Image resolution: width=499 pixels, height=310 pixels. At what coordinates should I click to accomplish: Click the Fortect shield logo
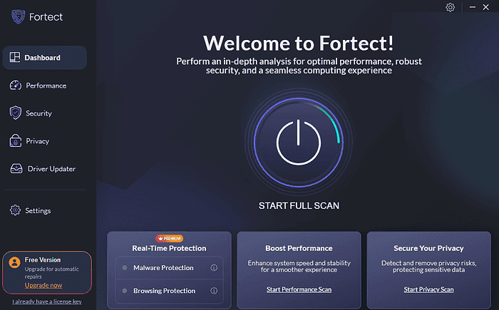click(19, 17)
